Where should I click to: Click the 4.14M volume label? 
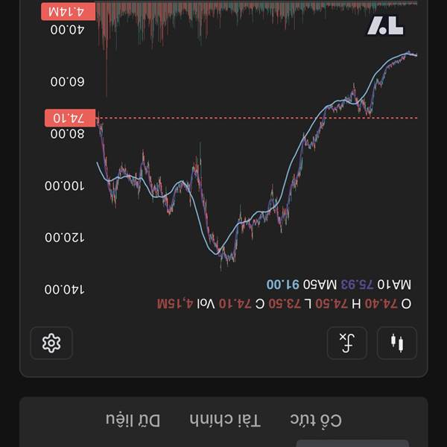click(69, 11)
